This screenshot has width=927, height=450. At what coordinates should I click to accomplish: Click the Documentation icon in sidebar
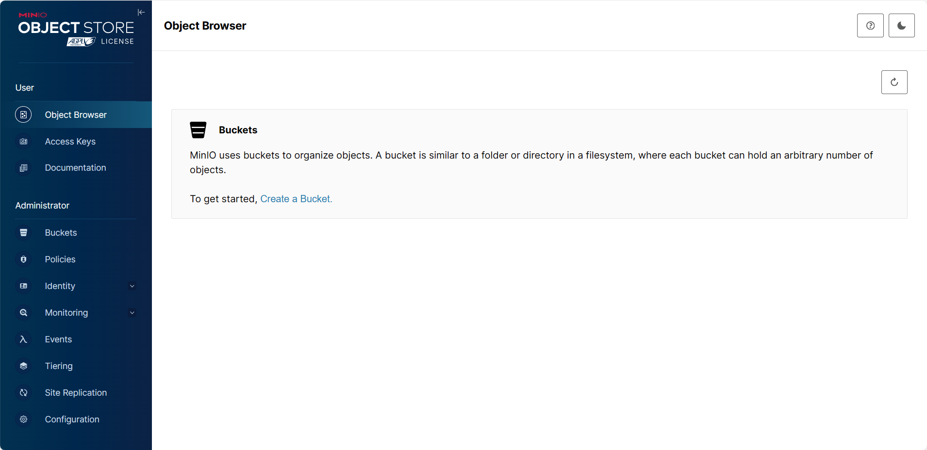coord(23,168)
